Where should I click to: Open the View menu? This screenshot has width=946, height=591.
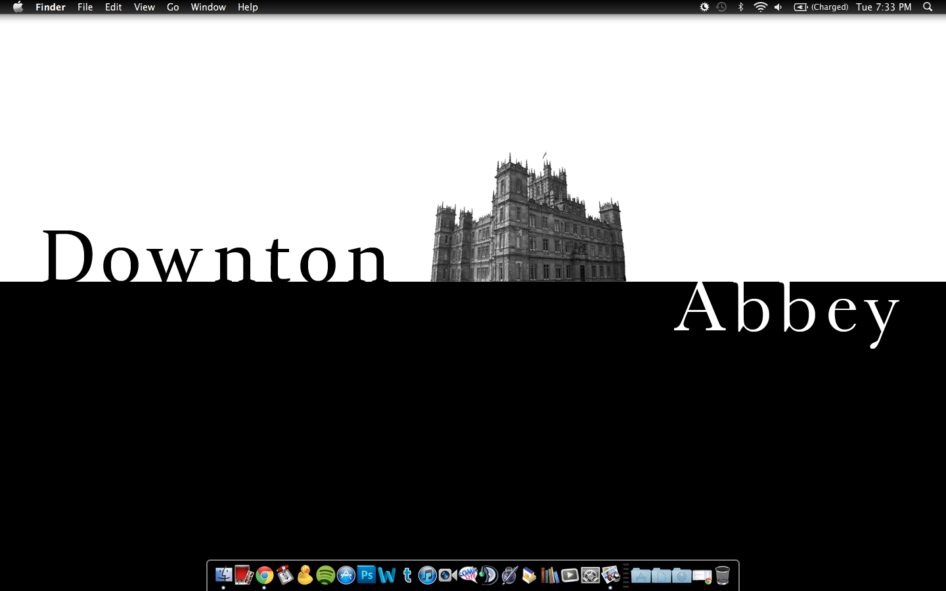[x=145, y=7]
